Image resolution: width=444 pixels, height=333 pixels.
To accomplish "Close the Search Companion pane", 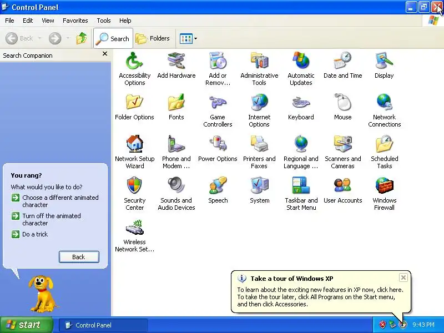I will (105, 53).
